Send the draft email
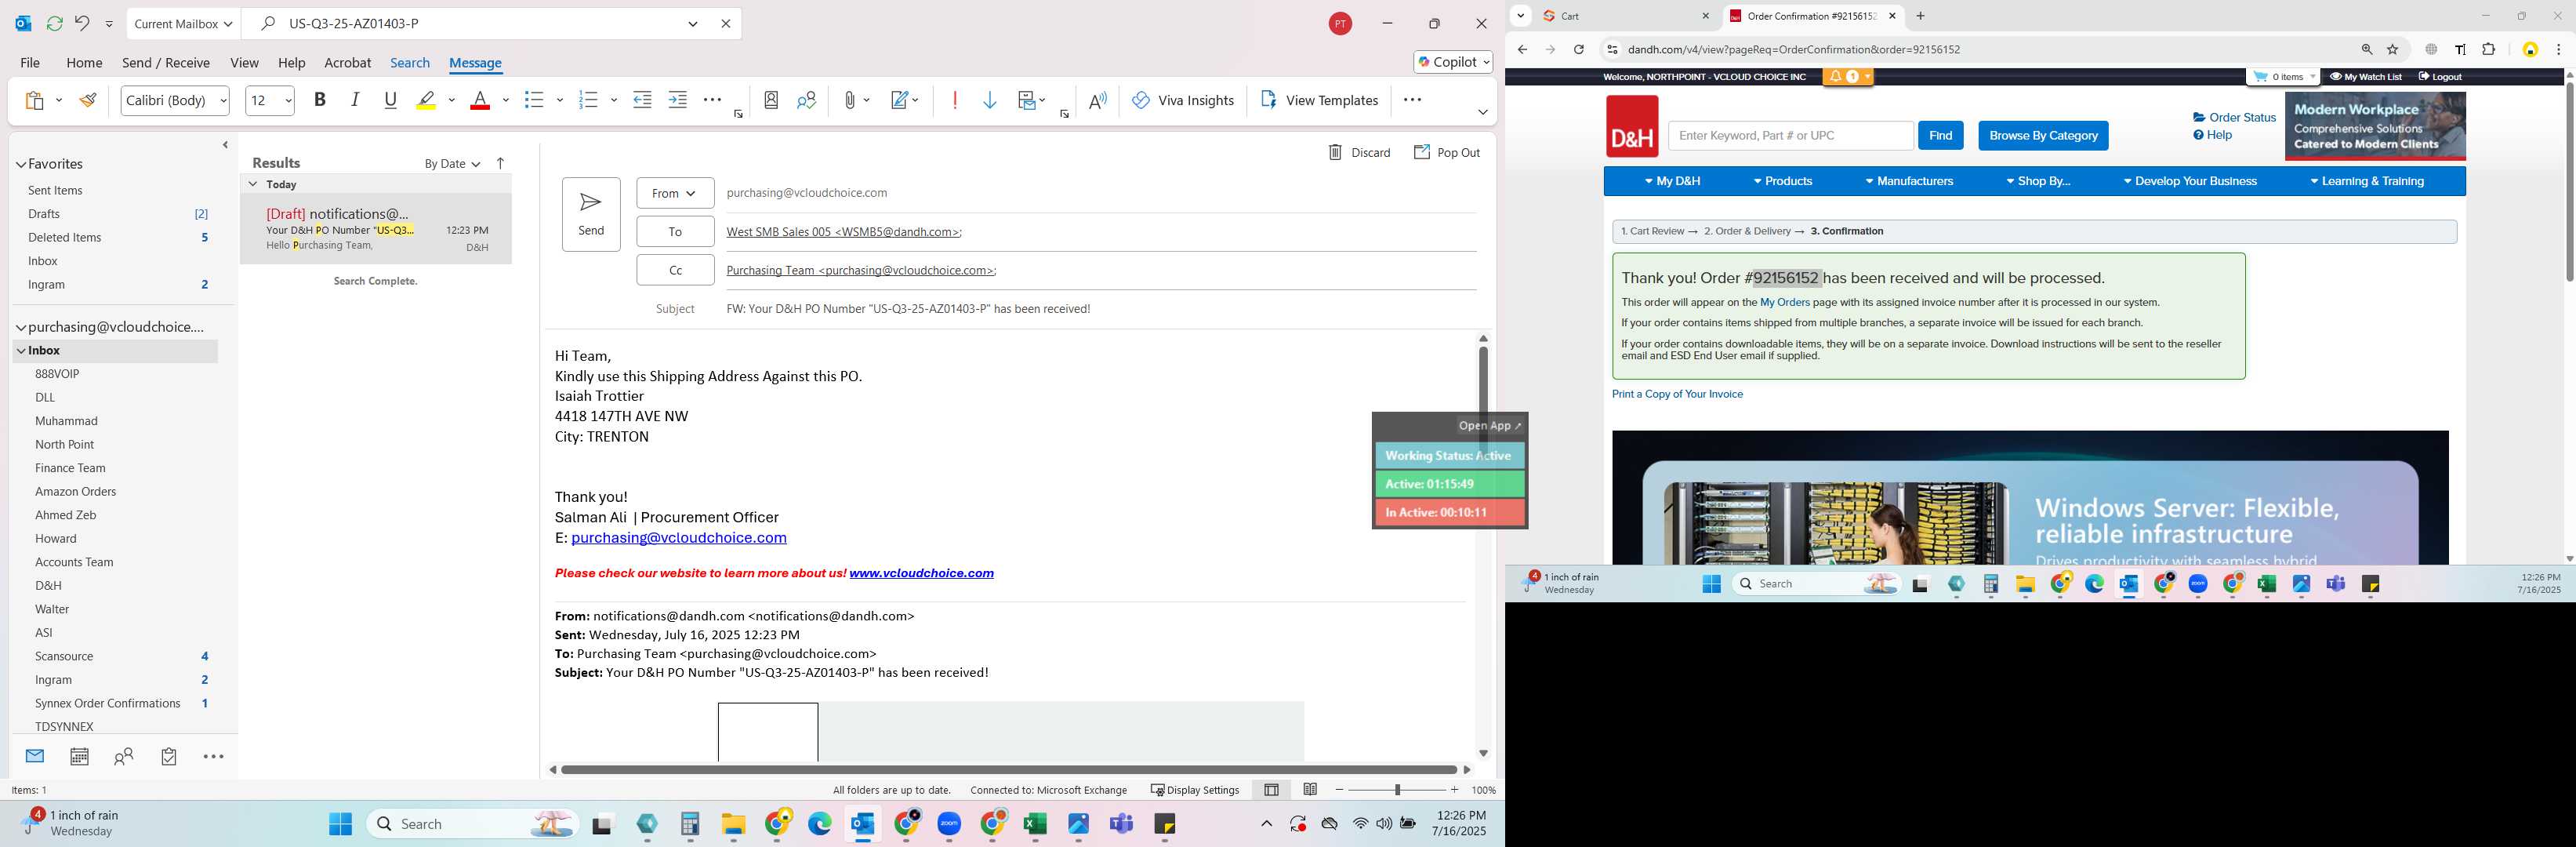This screenshot has width=2576, height=847. [x=591, y=214]
